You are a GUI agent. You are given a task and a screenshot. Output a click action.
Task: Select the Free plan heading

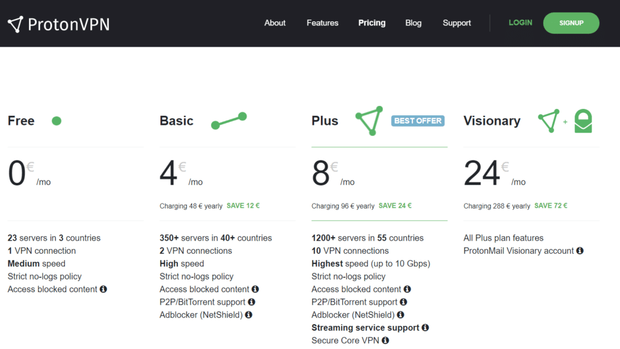[21, 121]
